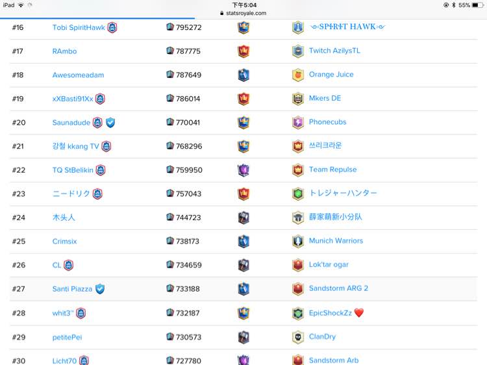Image resolution: width=487 pixels, height=365 pixels.
Task: Open the Sandstorm ARG 2 clan link
Action: coord(338,288)
